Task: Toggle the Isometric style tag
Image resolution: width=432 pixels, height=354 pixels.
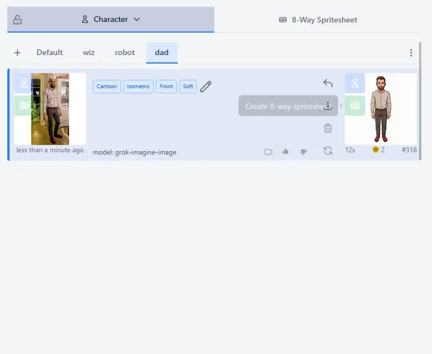Action: point(138,87)
